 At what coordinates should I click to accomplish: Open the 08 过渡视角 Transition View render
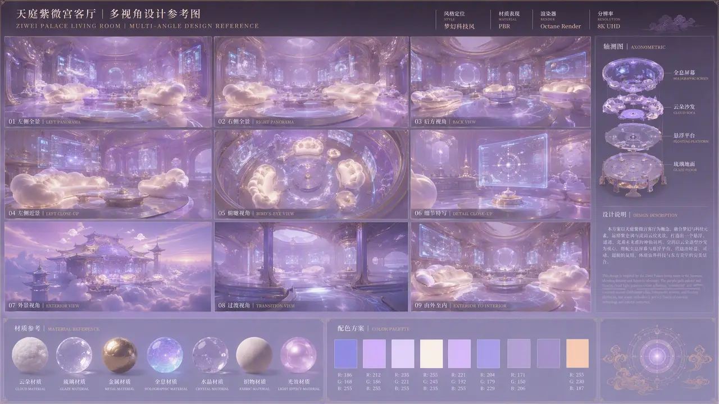tap(311, 267)
